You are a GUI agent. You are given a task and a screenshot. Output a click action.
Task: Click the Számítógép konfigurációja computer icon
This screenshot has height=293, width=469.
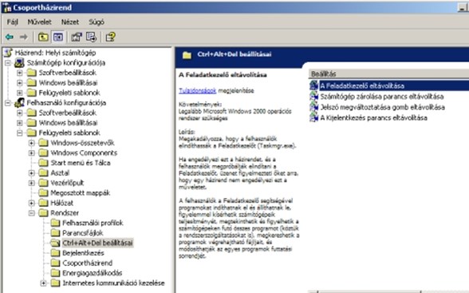(19, 63)
